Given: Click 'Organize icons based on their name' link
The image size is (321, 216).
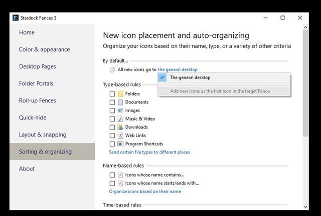Looking at the screenshot, I should (x=145, y=191).
